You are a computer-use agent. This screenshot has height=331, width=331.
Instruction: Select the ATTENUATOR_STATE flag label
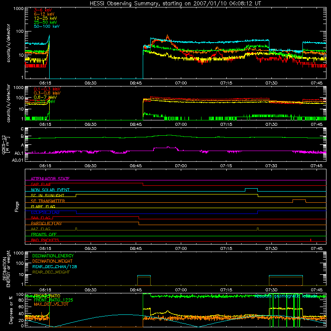50,179
